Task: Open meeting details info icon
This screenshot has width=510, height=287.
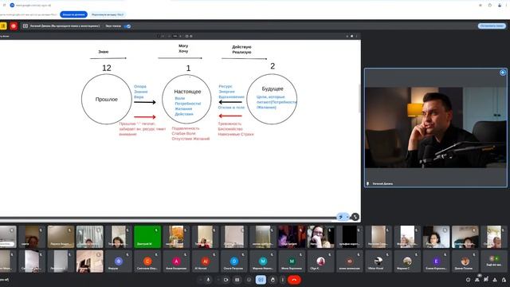Action: pos(468,280)
